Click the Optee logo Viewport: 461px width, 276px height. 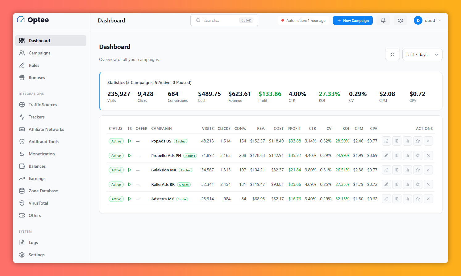[x=33, y=20]
